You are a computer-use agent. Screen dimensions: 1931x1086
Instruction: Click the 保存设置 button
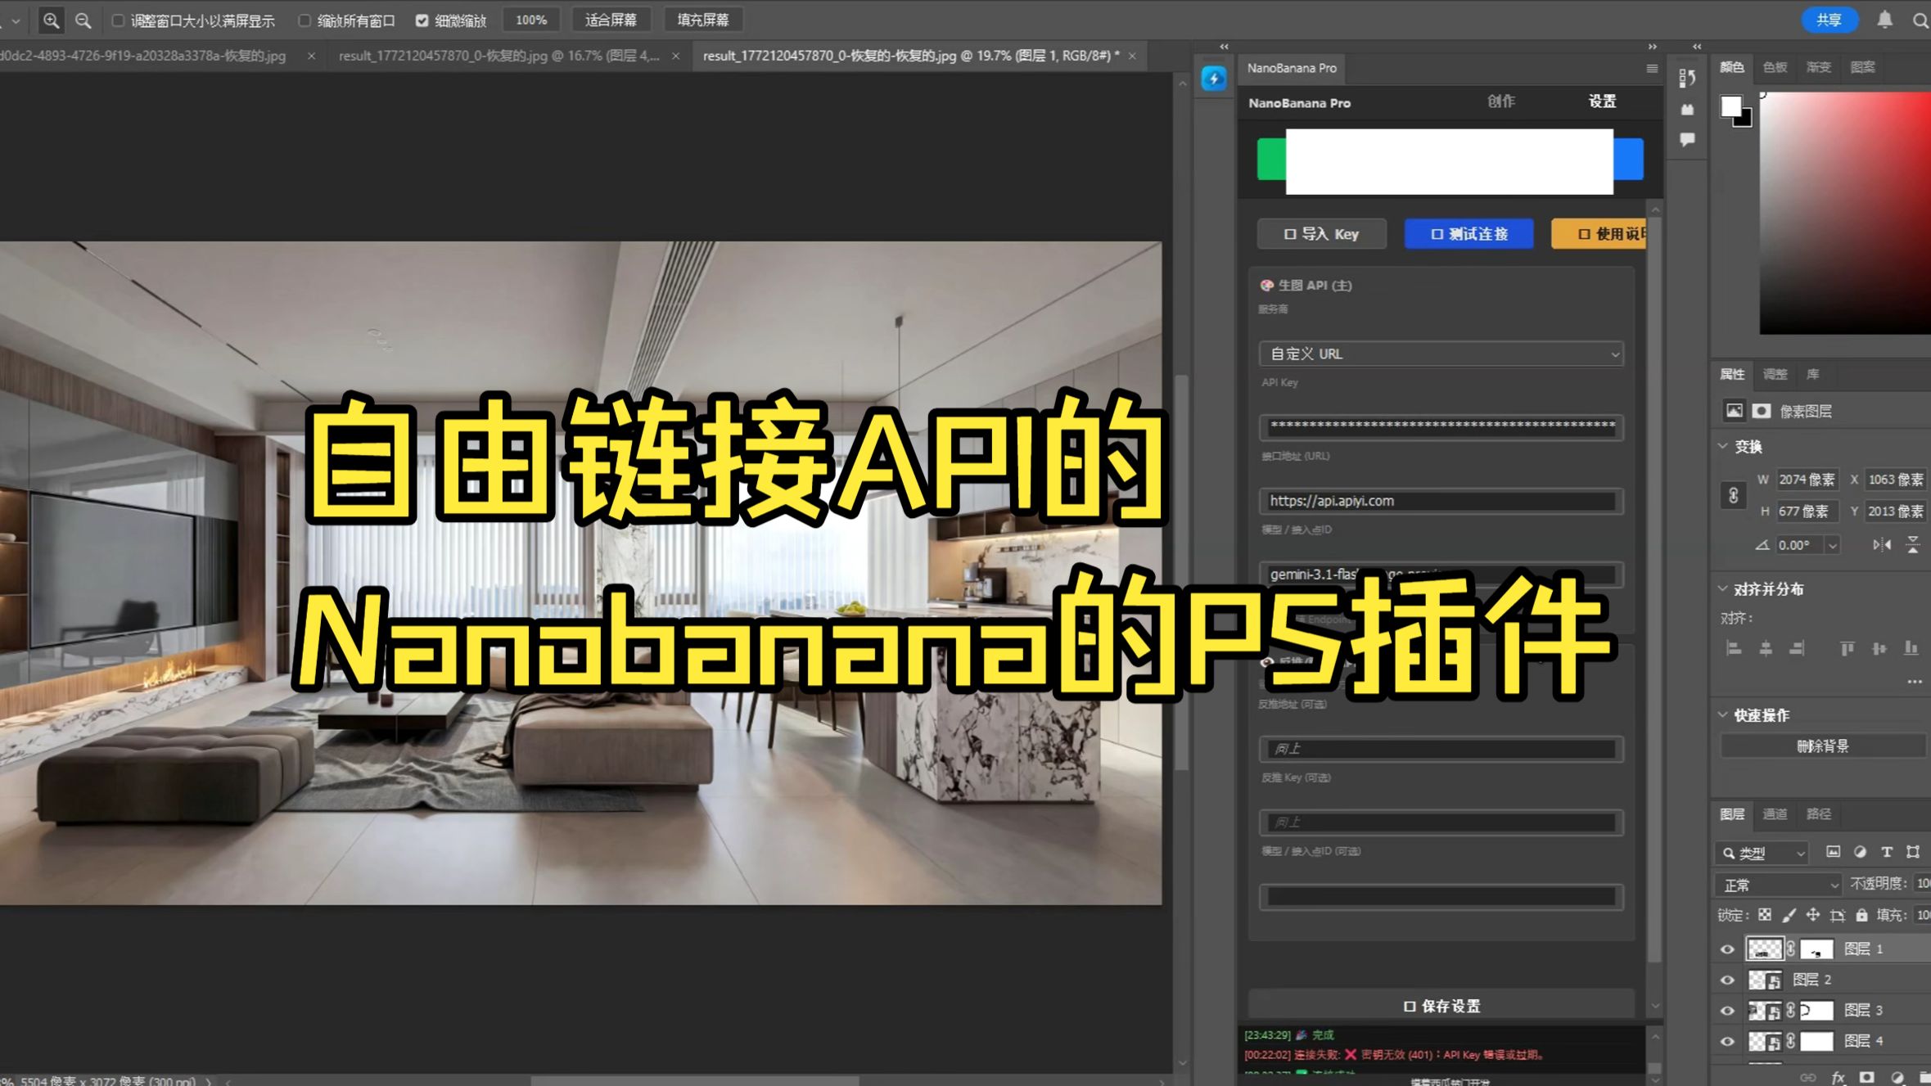point(1441,1006)
